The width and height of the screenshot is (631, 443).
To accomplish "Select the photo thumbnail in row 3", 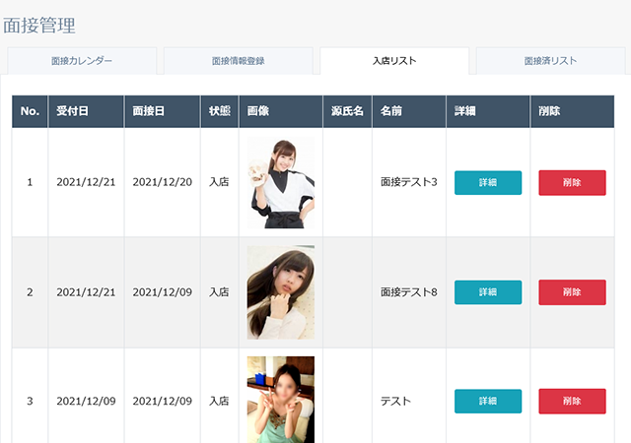I will 281,400.
